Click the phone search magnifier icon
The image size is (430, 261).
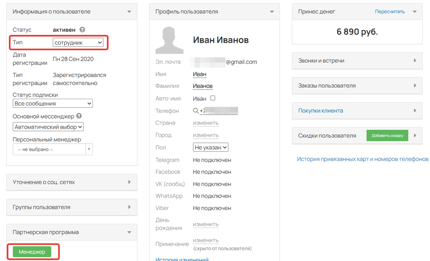(x=195, y=111)
